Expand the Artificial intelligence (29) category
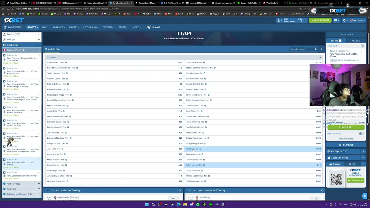This screenshot has height=208, width=370. click(39, 194)
